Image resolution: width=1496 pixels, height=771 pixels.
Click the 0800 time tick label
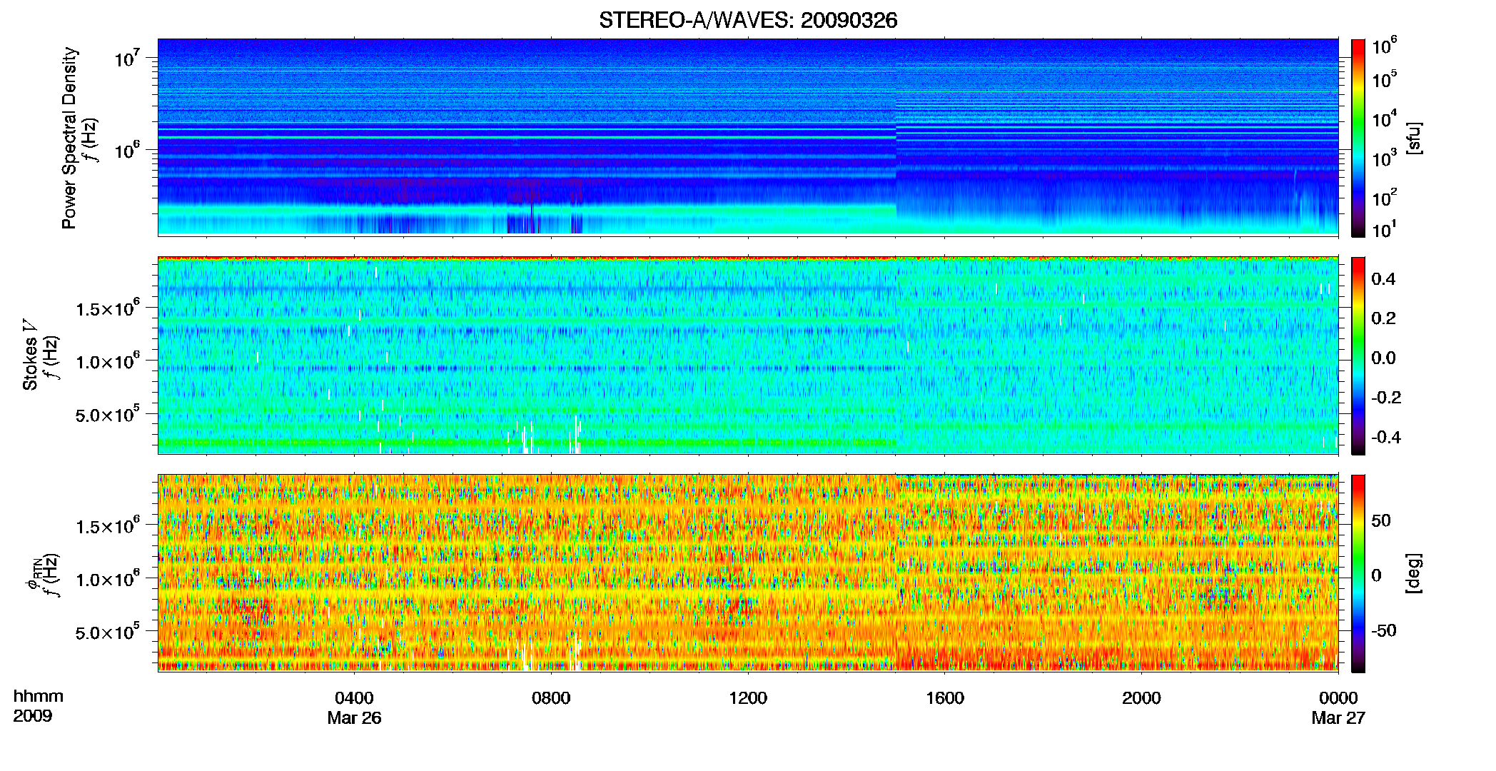pos(551,697)
